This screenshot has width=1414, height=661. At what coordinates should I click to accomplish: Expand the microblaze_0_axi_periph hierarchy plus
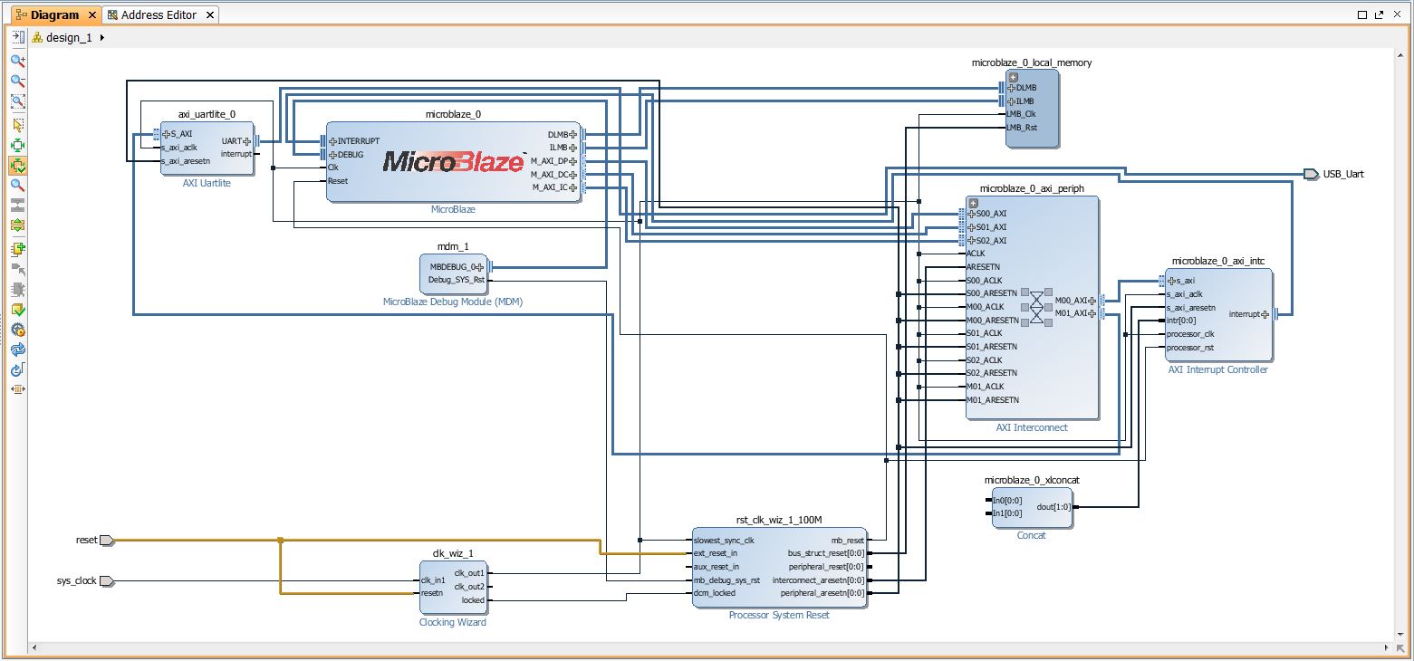pos(974,203)
